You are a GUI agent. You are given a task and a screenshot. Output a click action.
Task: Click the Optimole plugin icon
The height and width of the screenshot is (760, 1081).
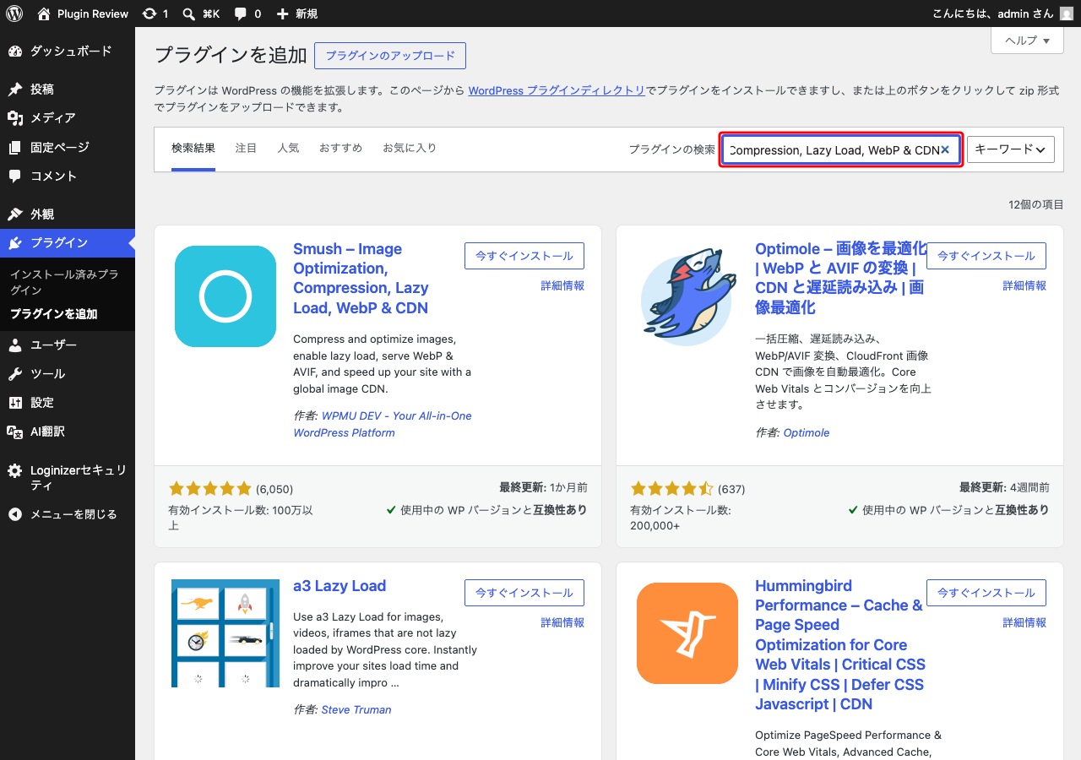(687, 296)
